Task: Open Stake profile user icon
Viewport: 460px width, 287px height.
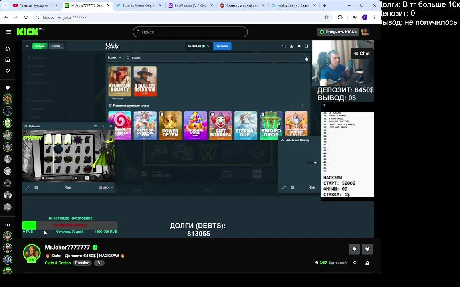Action: pyautogui.click(x=291, y=46)
